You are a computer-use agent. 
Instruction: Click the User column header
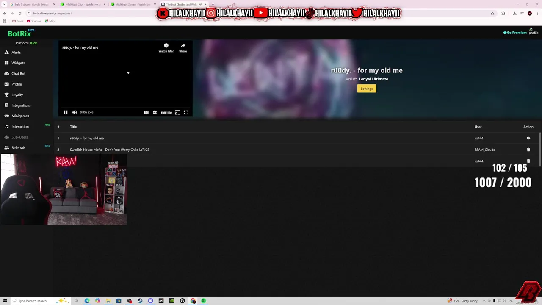click(478, 127)
